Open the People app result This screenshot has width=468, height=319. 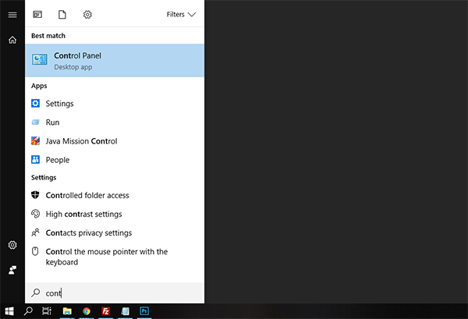point(115,160)
